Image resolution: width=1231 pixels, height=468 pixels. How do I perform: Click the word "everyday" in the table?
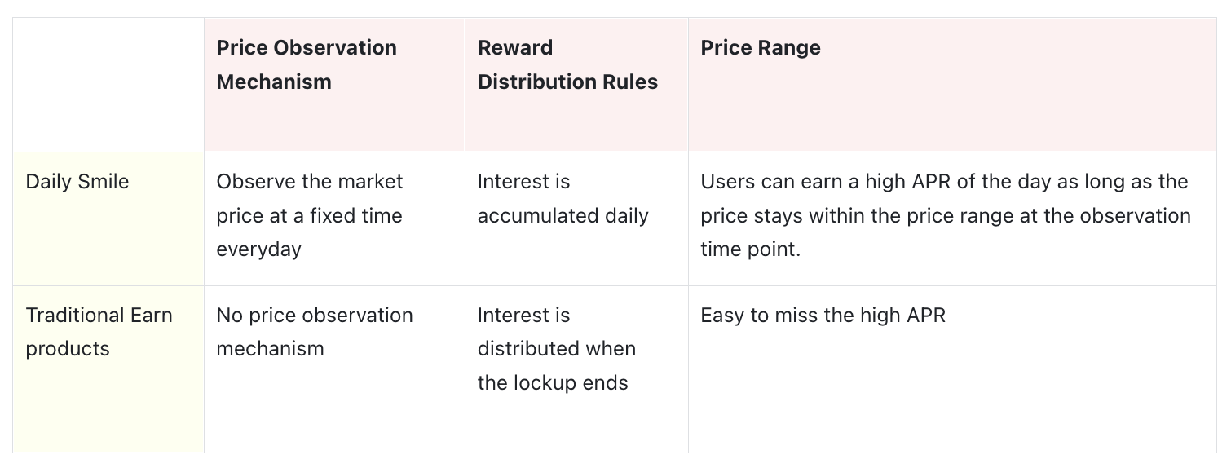tap(259, 249)
